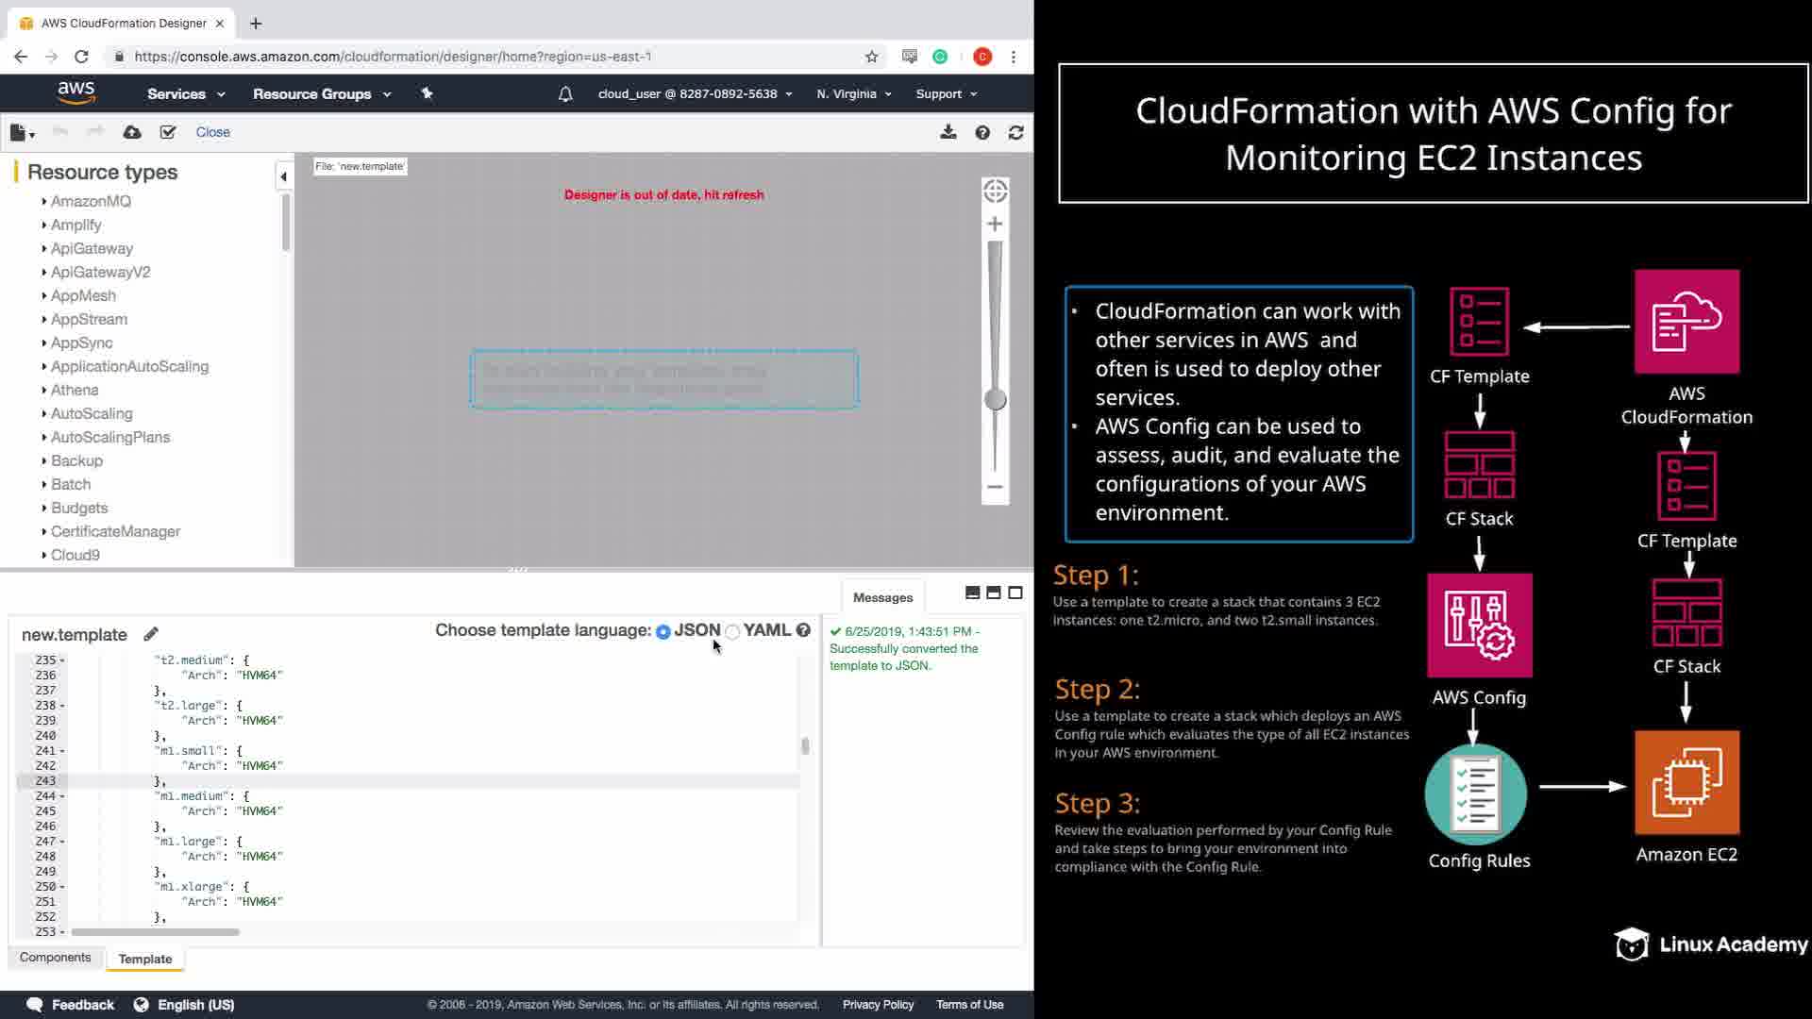Open the Services dropdown menu
The image size is (1812, 1019).
(185, 93)
